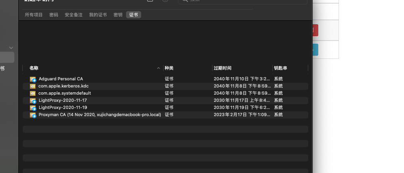The image size is (404, 173).
Task: Click the red button in the background window
Action: pos(315,30)
